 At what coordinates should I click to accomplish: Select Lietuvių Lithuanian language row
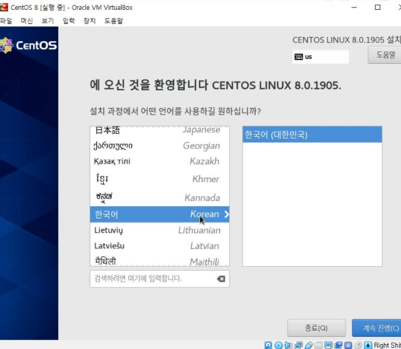(160, 230)
